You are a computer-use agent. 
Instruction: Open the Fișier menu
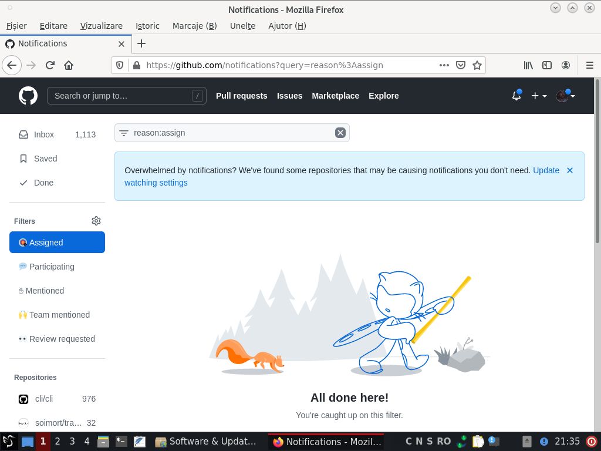(16, 26)
